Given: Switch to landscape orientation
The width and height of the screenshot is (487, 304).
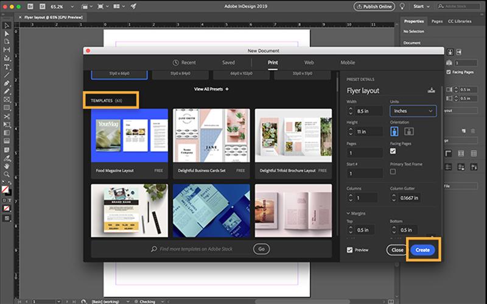Looking at the screenshot, I should [408, 132].
